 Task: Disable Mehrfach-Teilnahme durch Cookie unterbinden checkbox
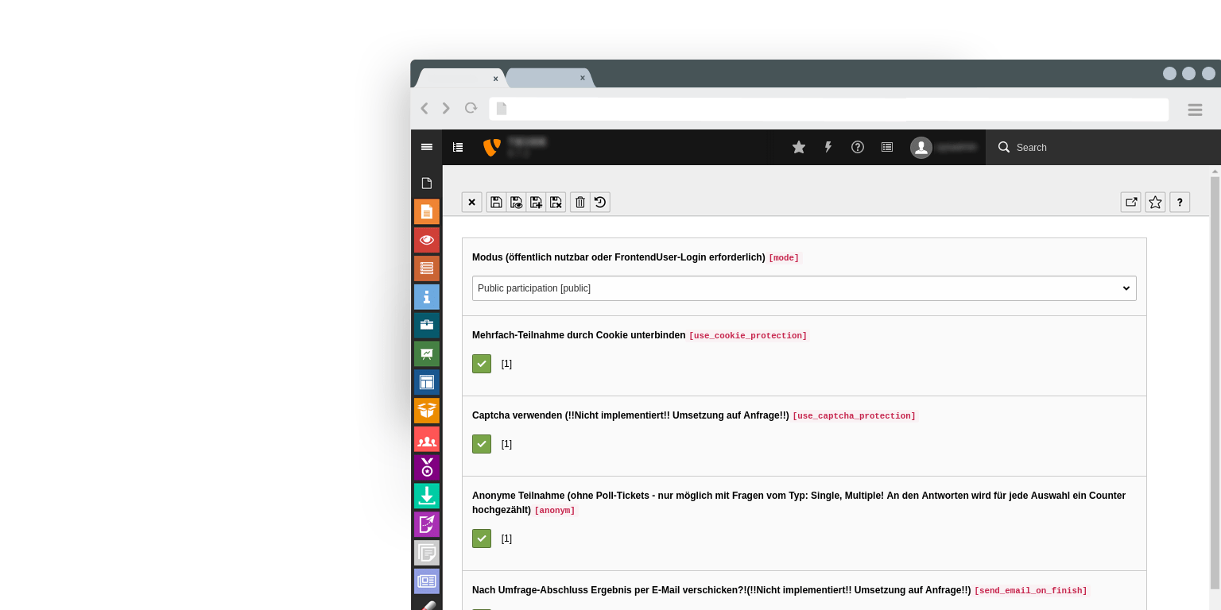pyautogui.click(x=482, y=364)
